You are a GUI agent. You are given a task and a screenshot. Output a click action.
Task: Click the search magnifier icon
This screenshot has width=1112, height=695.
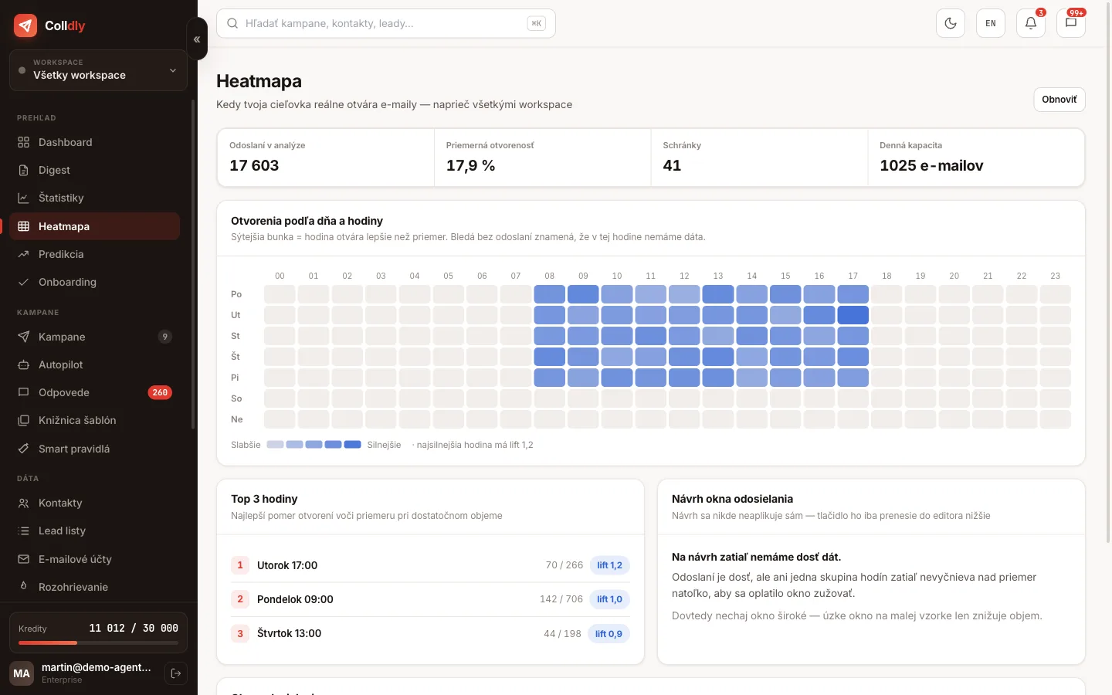coord(232,23)
